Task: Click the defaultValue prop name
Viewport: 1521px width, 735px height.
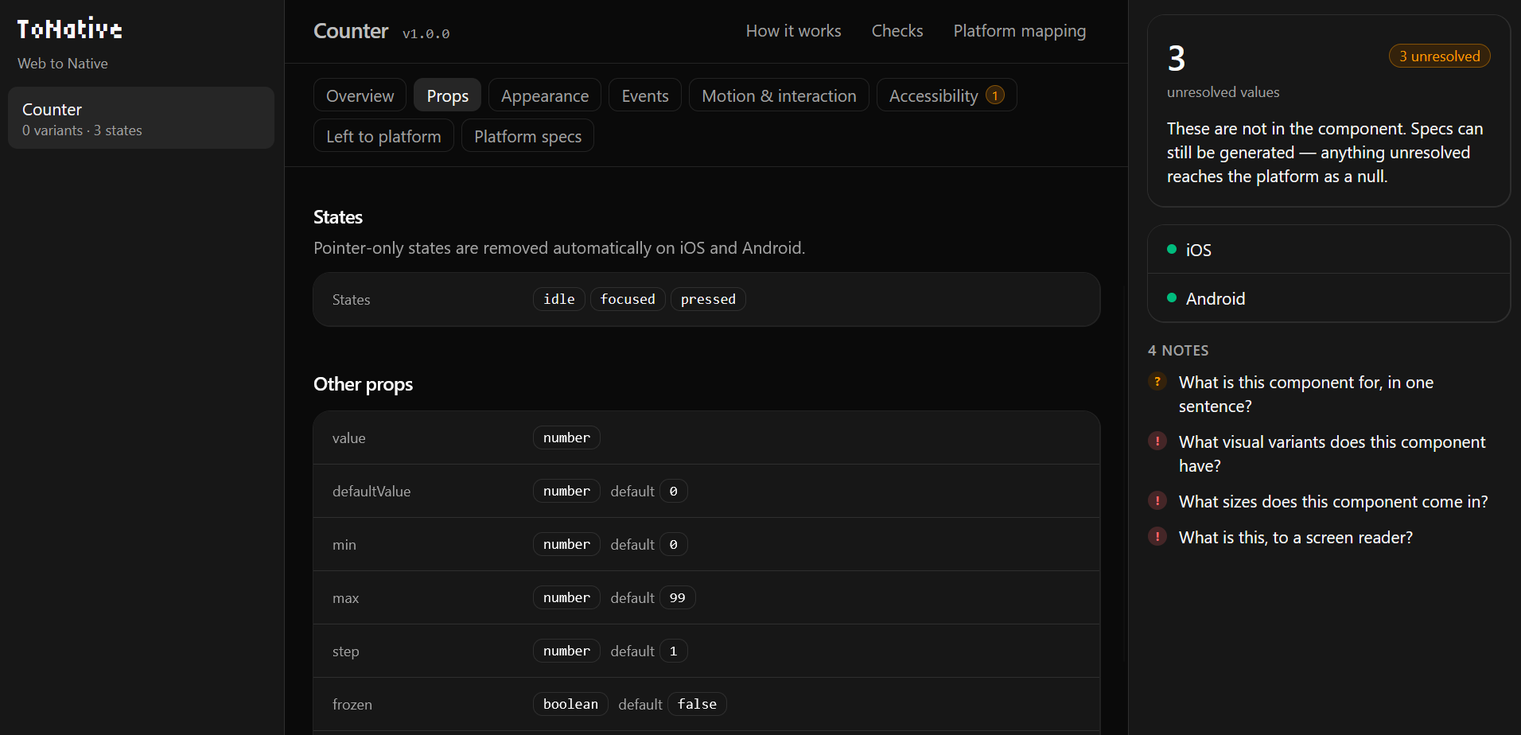Action: [x=371, y=492]
